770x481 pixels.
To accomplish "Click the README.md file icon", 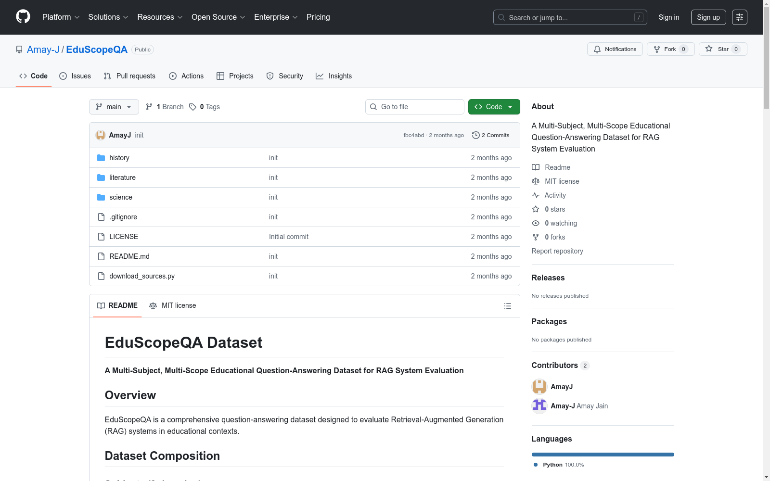I will [101, 256].
